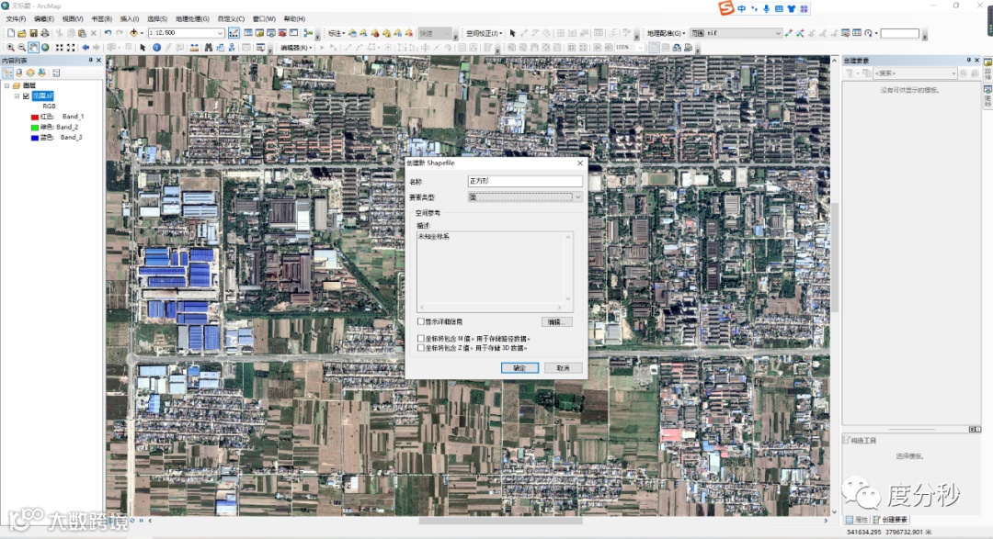993x539 pixels.
Task: Select the Zoom In tool
Action: (x=10, y=48)
